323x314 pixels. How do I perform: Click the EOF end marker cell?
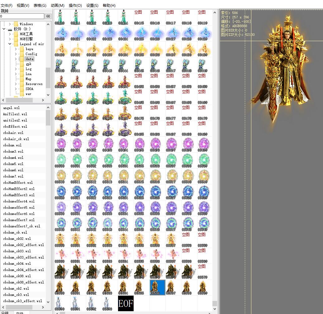pos(126,303)
